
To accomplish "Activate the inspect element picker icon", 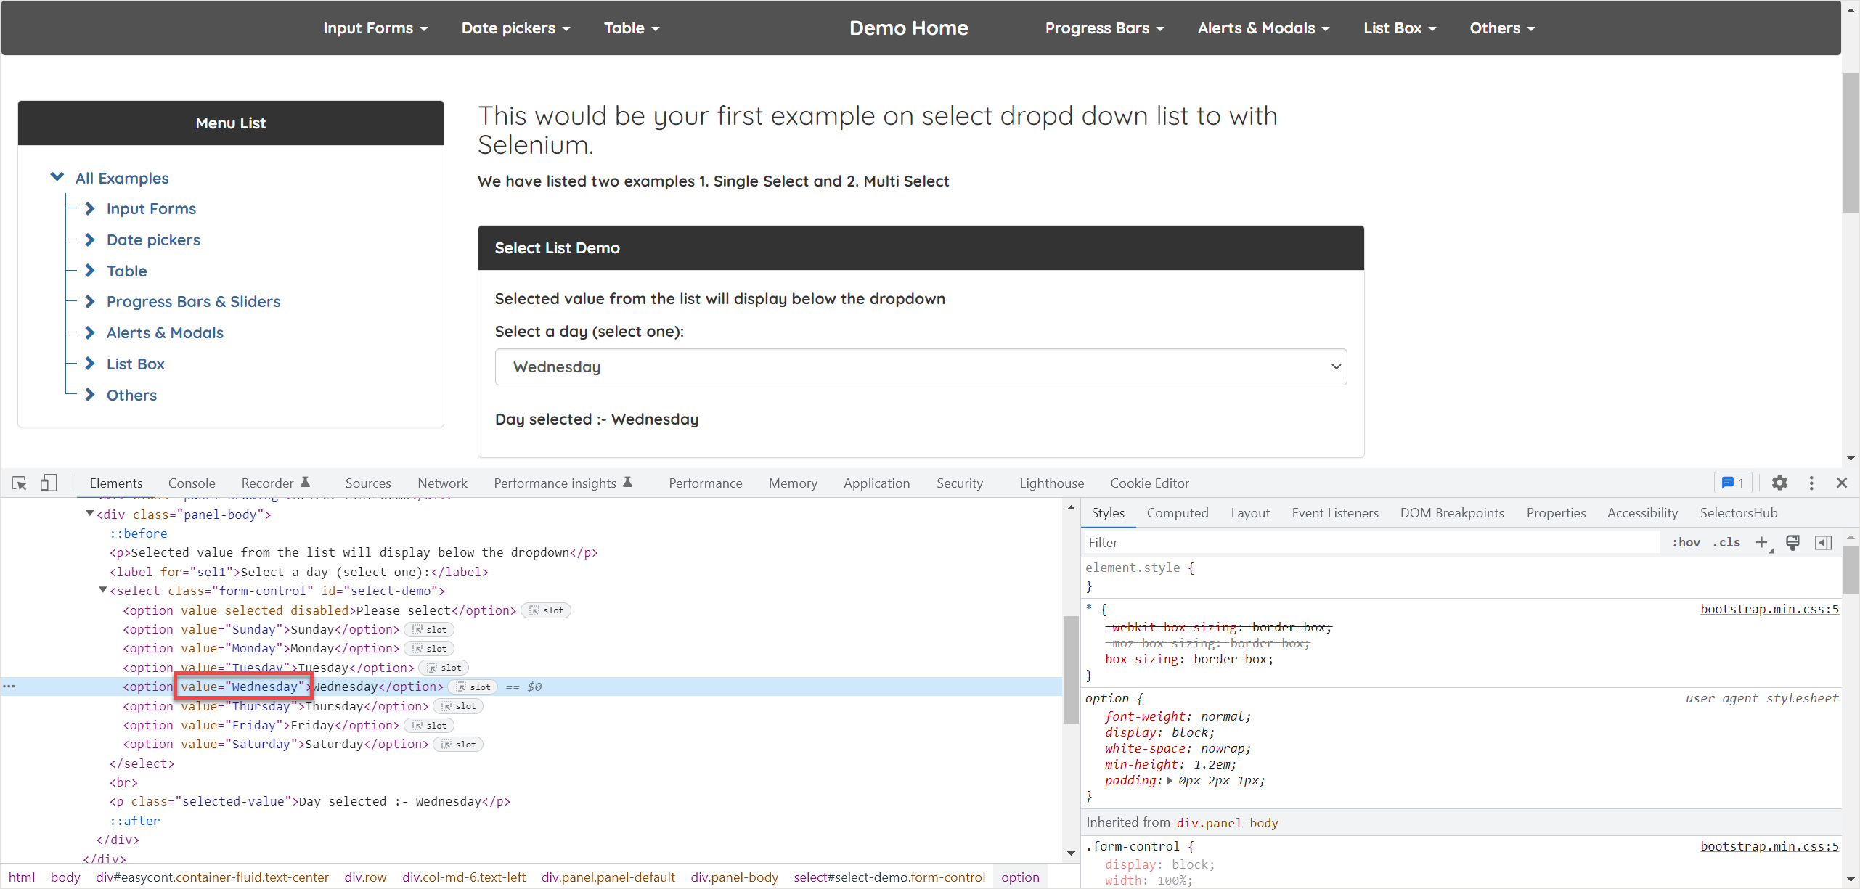I will 20,483.
